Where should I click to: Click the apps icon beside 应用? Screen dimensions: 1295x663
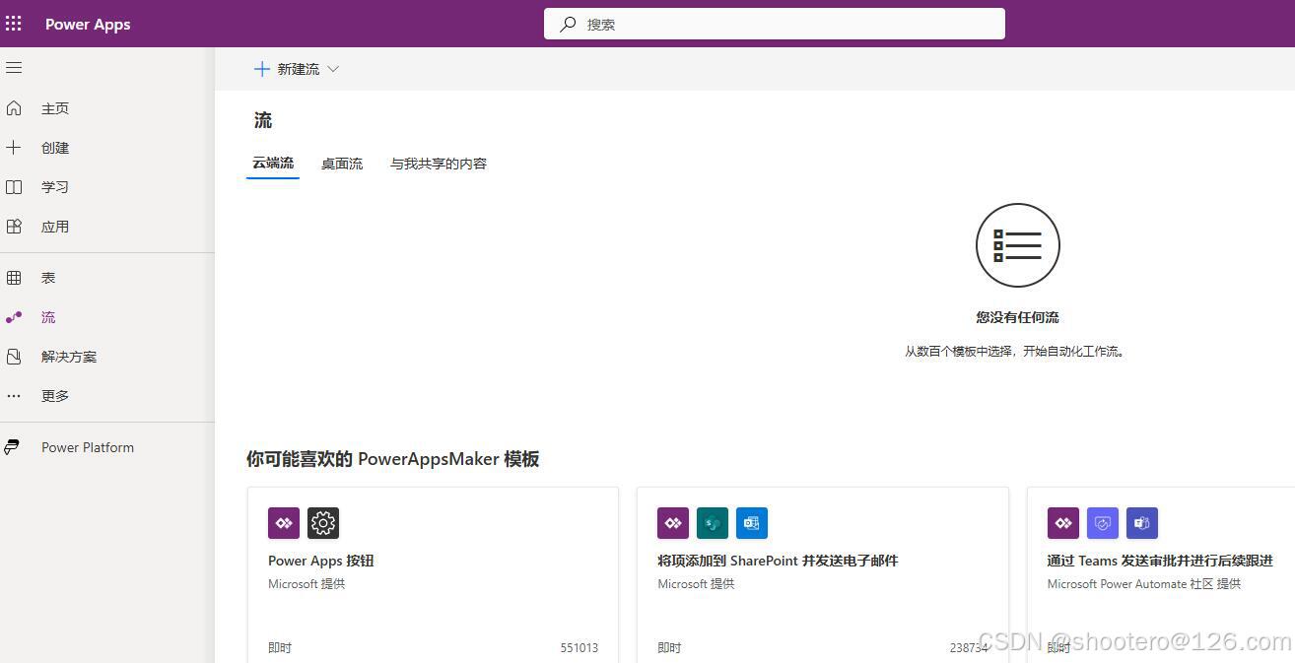coord(14,227)
